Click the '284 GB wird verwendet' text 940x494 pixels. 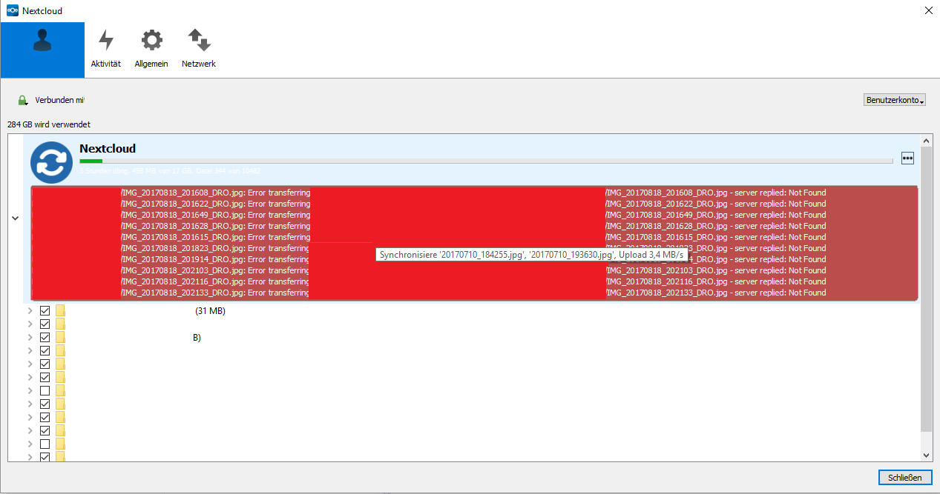coord(49,124)
